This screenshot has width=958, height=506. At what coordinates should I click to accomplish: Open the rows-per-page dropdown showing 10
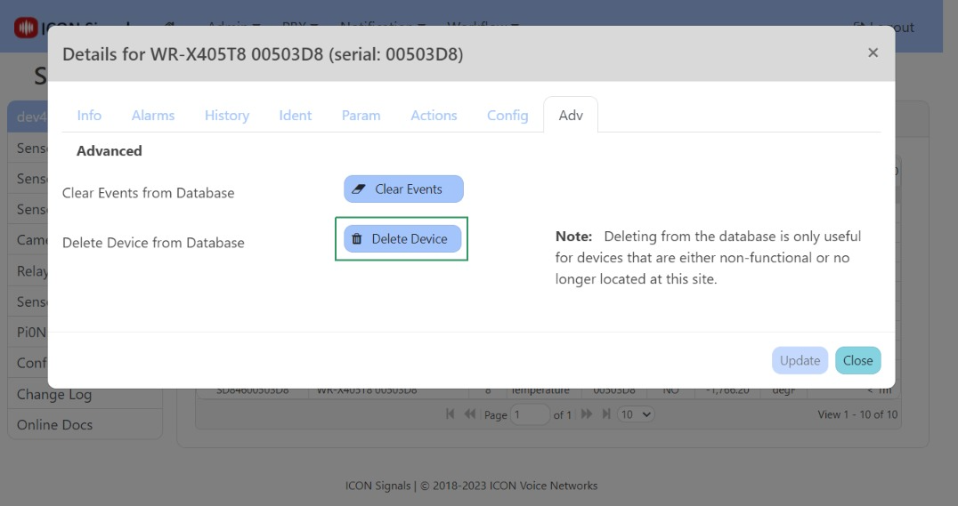pyautogui.click(x=636, y=414)
